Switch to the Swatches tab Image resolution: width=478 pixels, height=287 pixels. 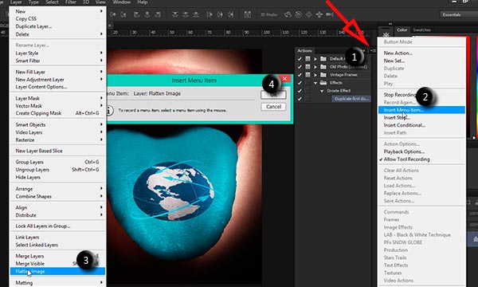(422, 29)
